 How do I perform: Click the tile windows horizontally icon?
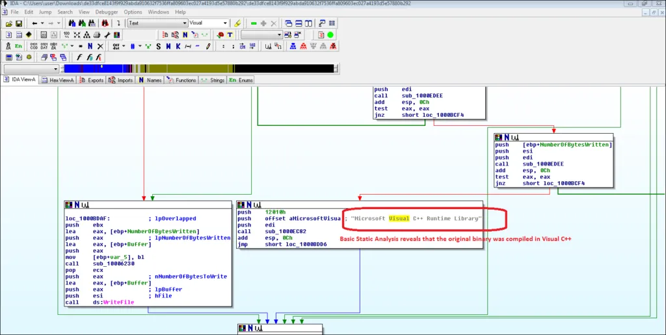(299, 23)
